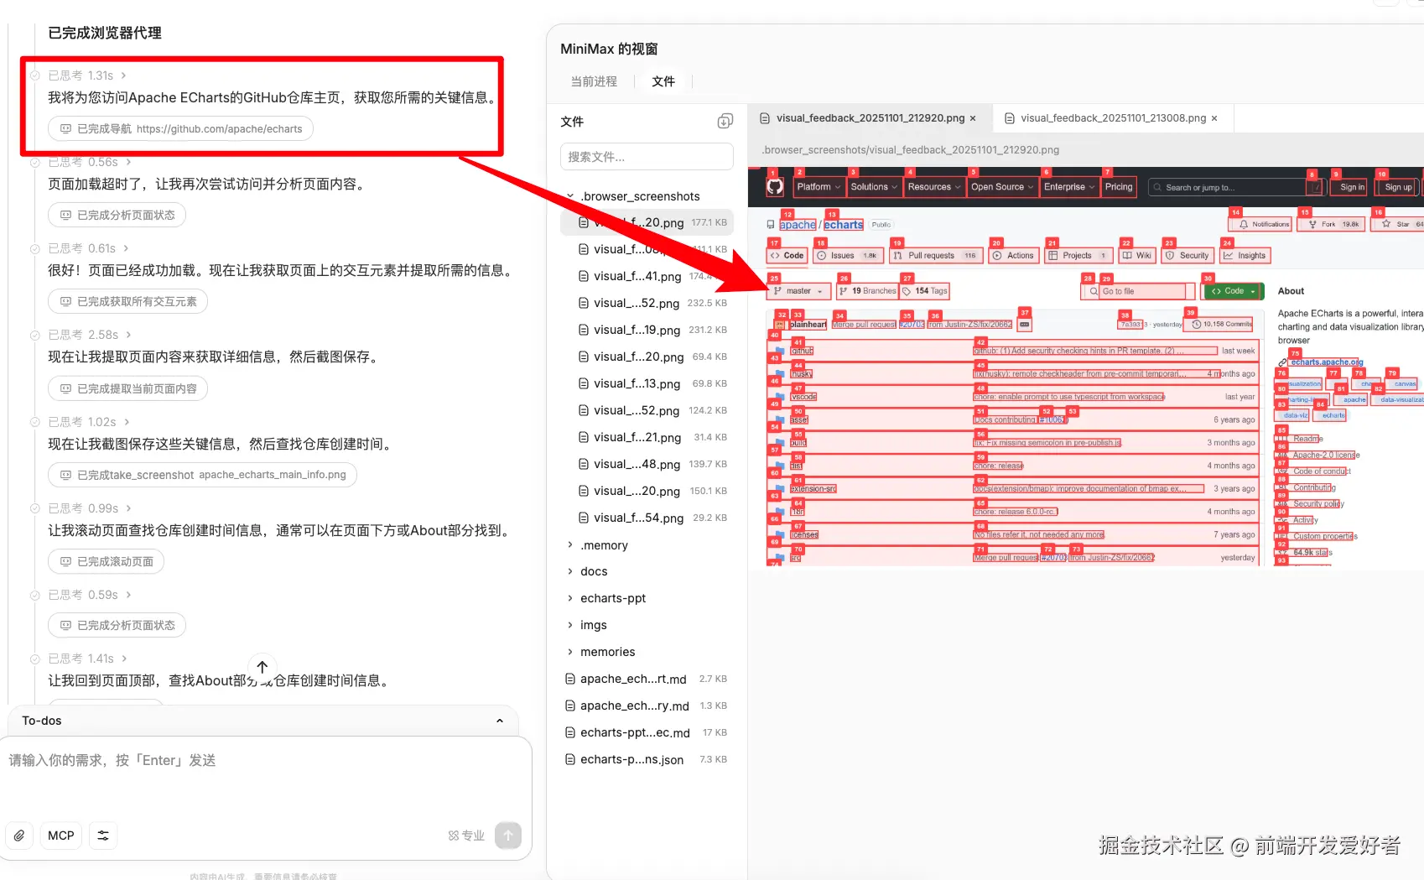1424x880 pixels.
Task: Click the paperclip attachment icon
Action: click(x=19, y=836)
